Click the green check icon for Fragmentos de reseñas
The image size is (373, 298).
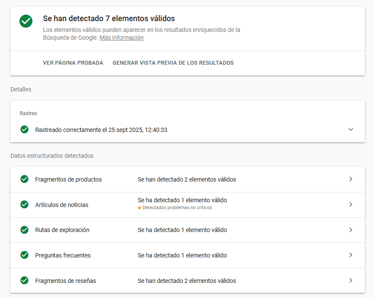click(x=24, y=280)
